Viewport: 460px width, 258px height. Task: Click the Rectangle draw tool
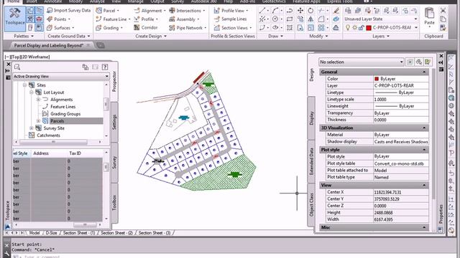[x=289, y=19]
